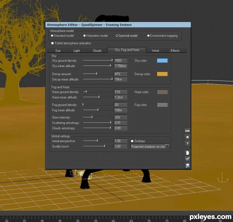Switch to the Wind tab

[155, 51]
